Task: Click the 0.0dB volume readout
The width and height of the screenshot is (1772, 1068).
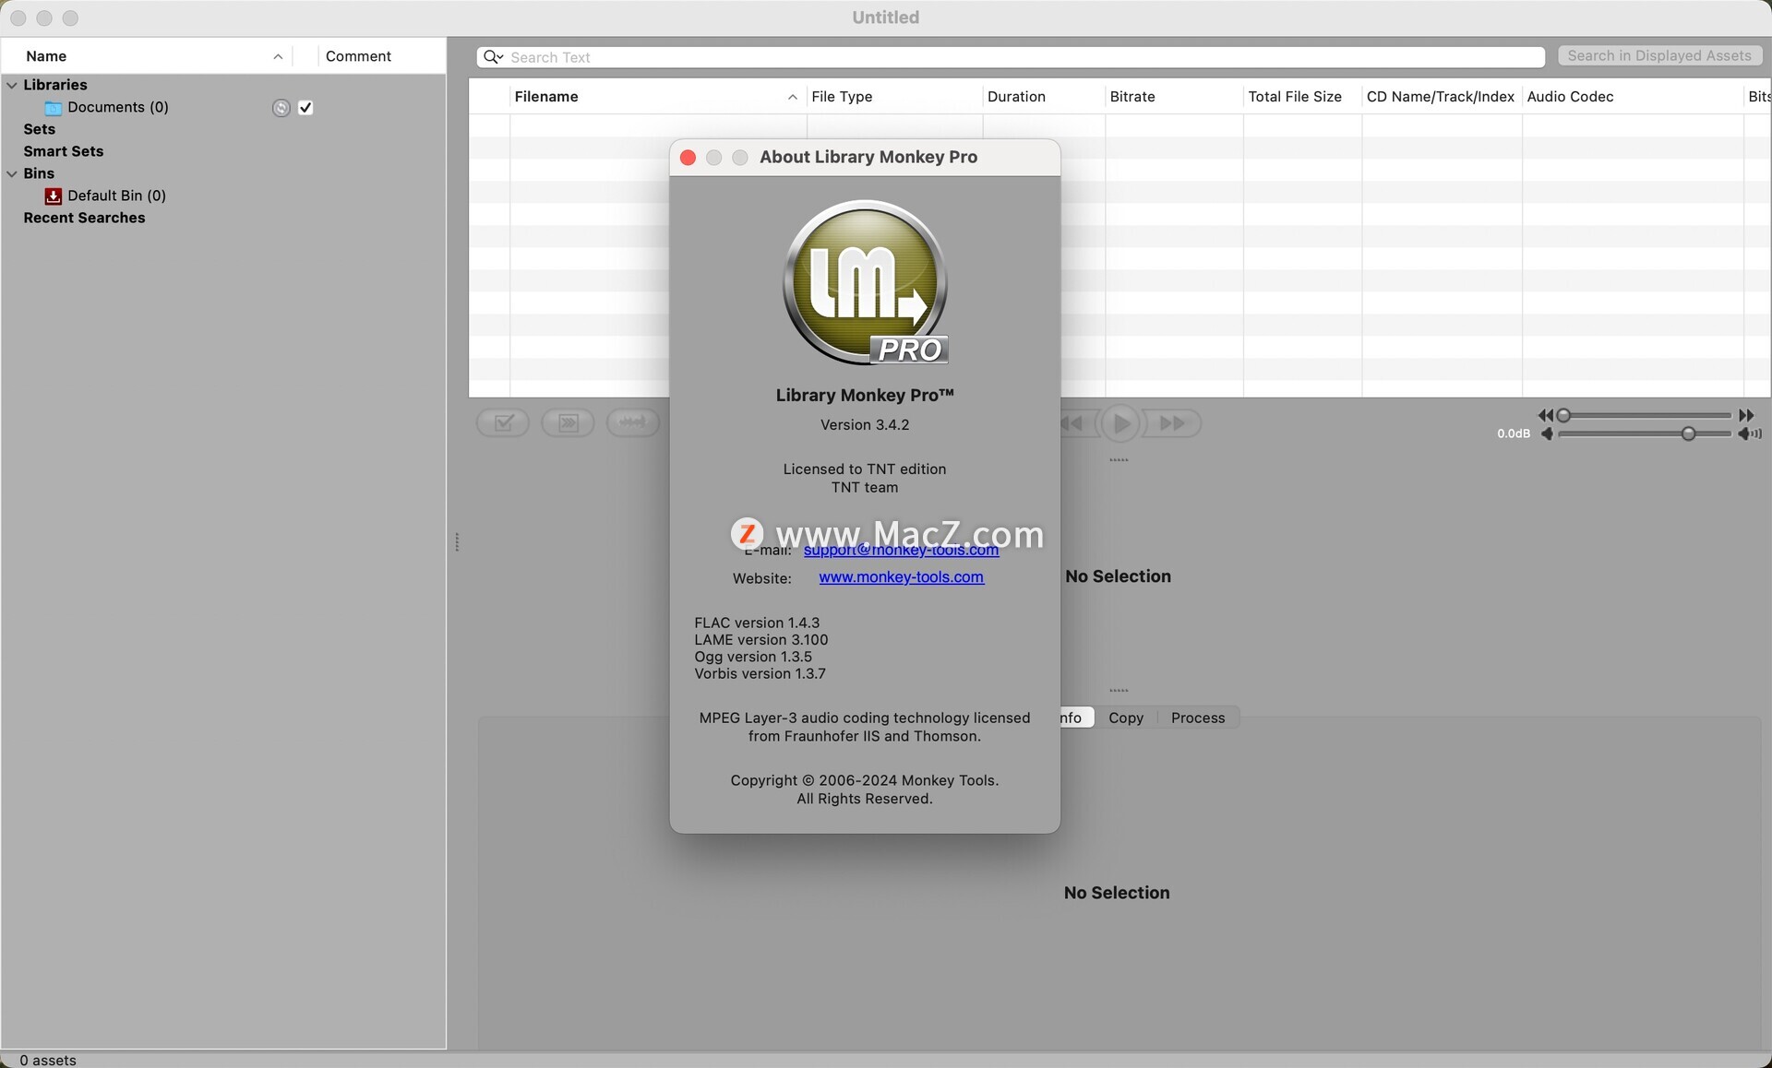Action: [1514, 433]
